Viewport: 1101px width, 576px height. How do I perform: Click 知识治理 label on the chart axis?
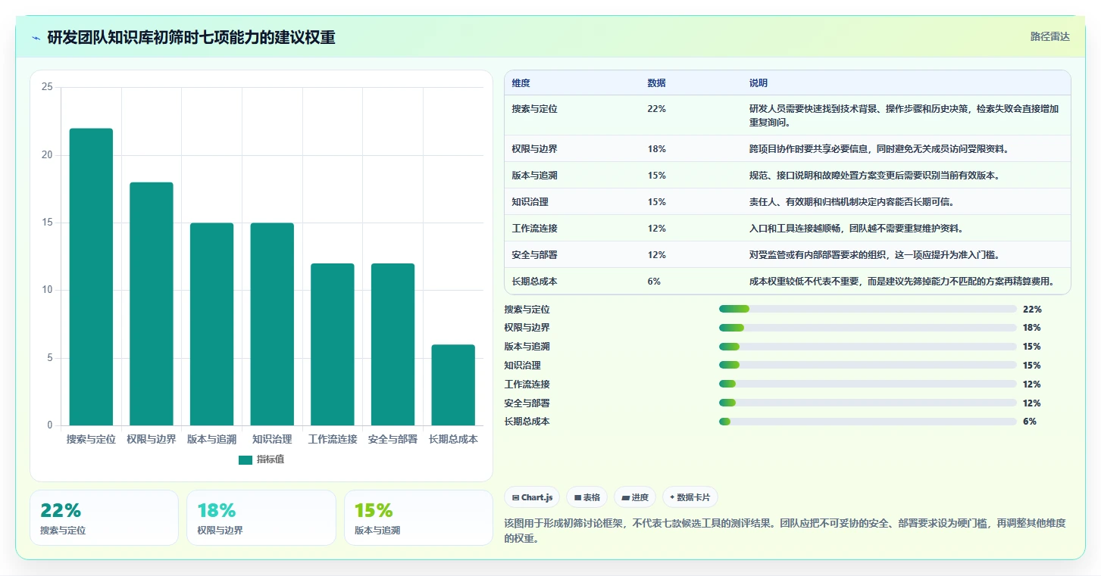pyautogui.click(x=272, y=439)
